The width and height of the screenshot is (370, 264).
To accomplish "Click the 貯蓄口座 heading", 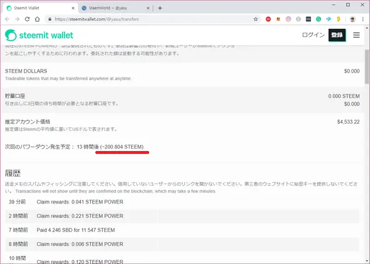I will (x=15, y=96).
